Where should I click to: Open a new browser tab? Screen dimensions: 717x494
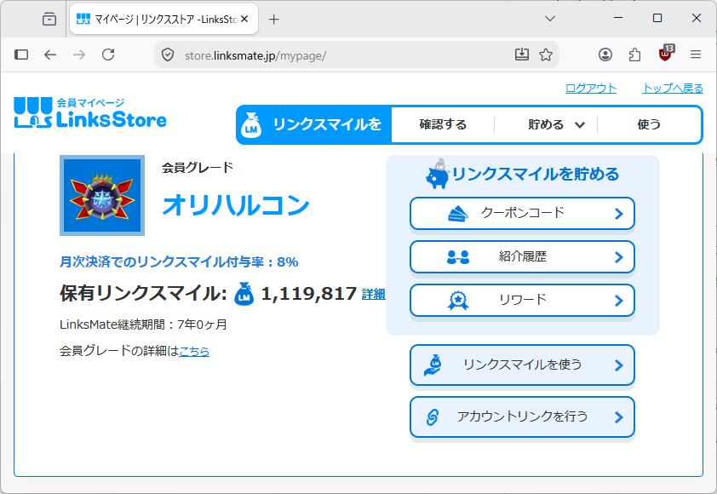click(x=274, y=20)
